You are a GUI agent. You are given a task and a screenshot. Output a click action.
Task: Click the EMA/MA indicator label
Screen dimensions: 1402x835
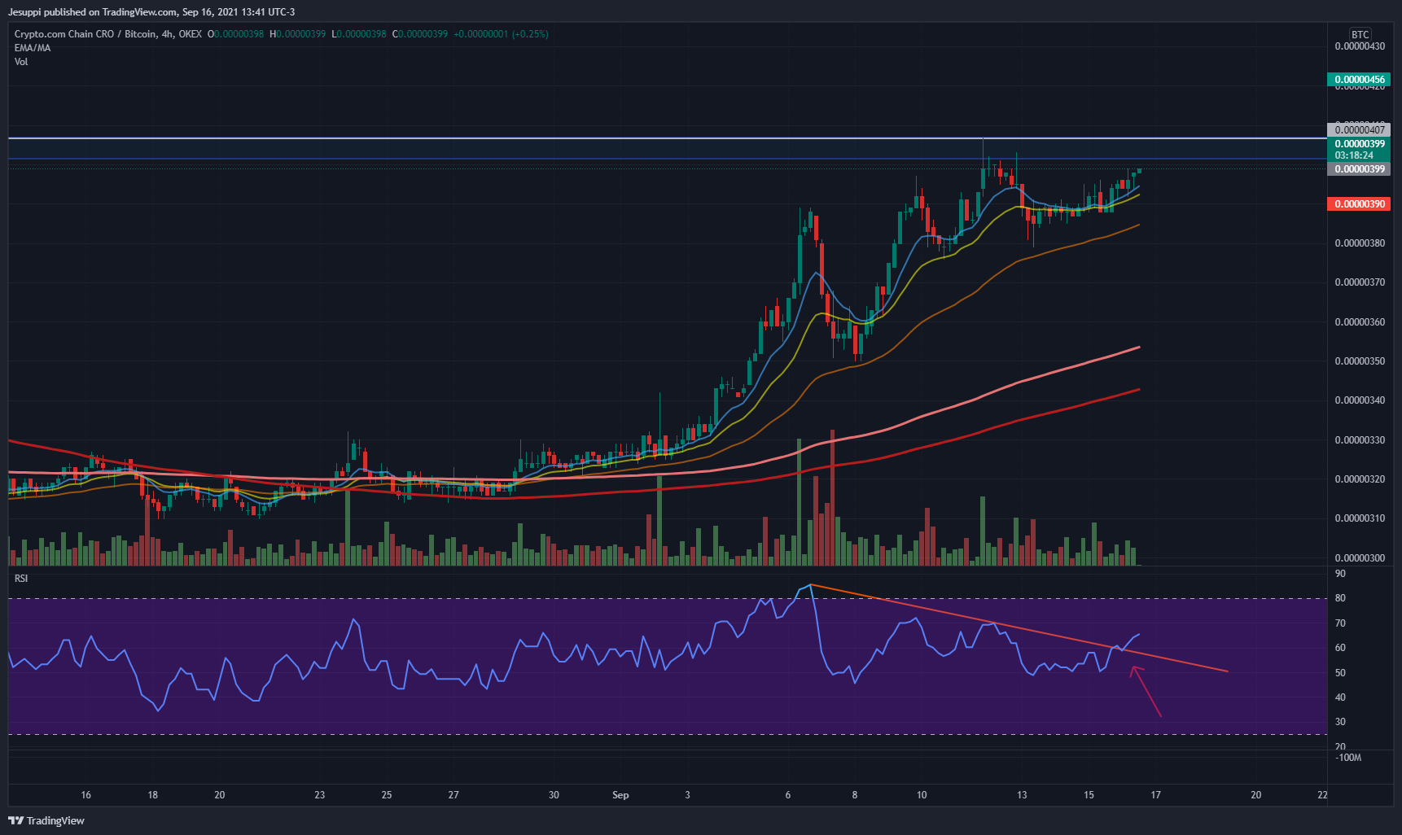33,48
